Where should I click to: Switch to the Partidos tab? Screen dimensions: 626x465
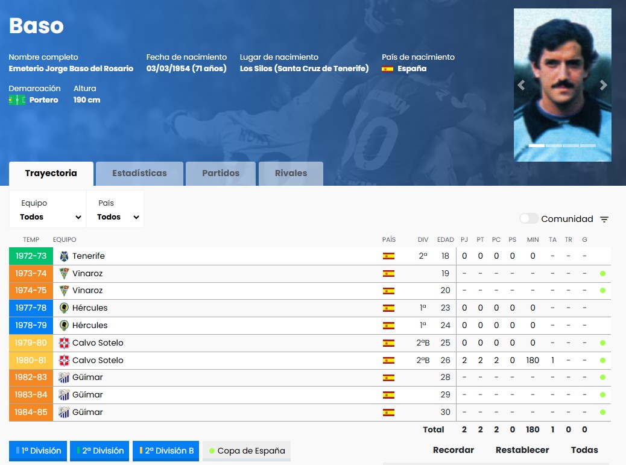click(221, 174)
